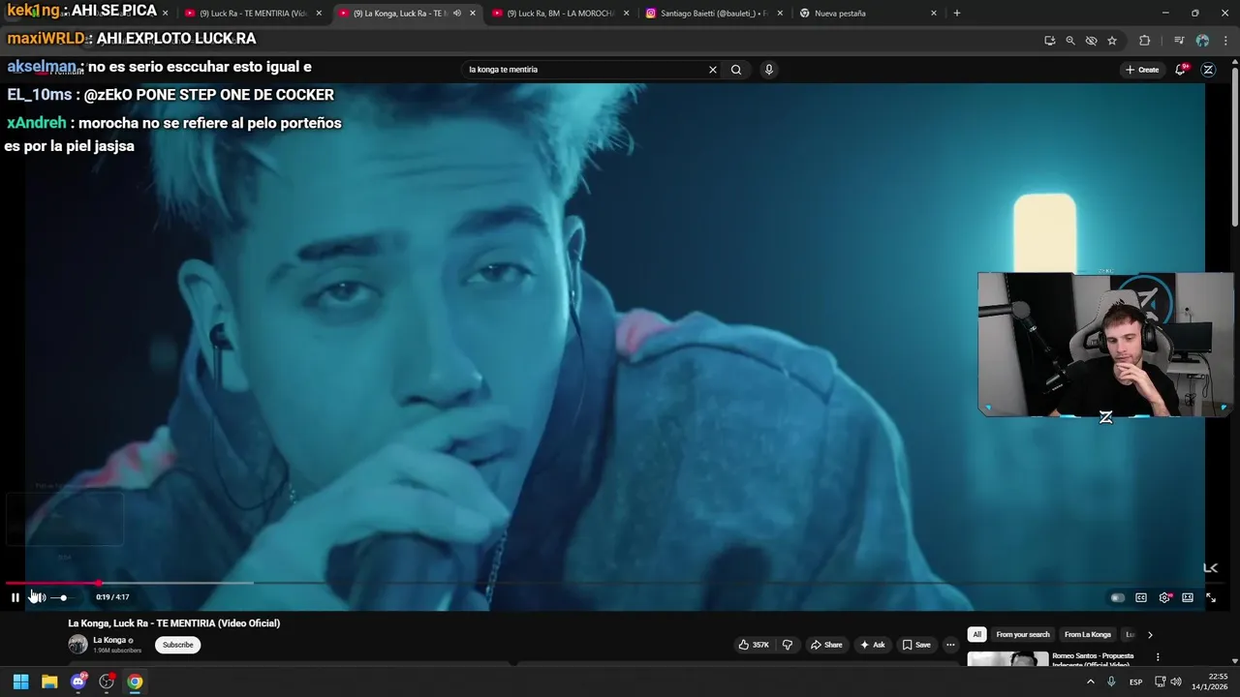
Task: Open a new browser tab with plus
Action: tap(957, 14)
